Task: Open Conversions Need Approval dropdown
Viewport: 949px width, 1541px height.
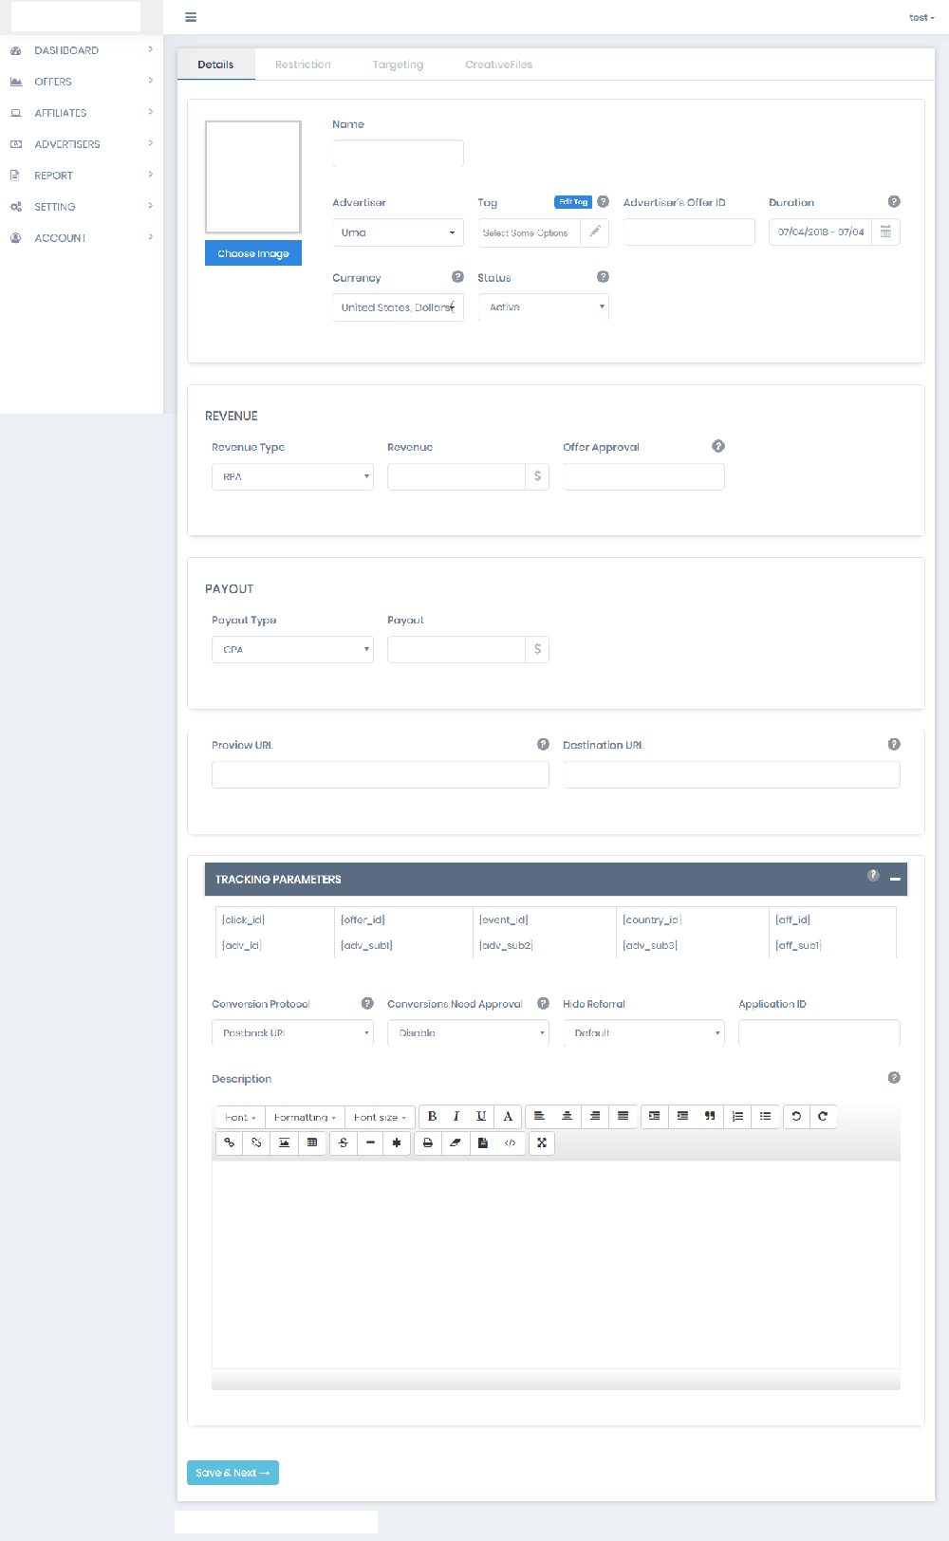Action: coord(468,1032)
